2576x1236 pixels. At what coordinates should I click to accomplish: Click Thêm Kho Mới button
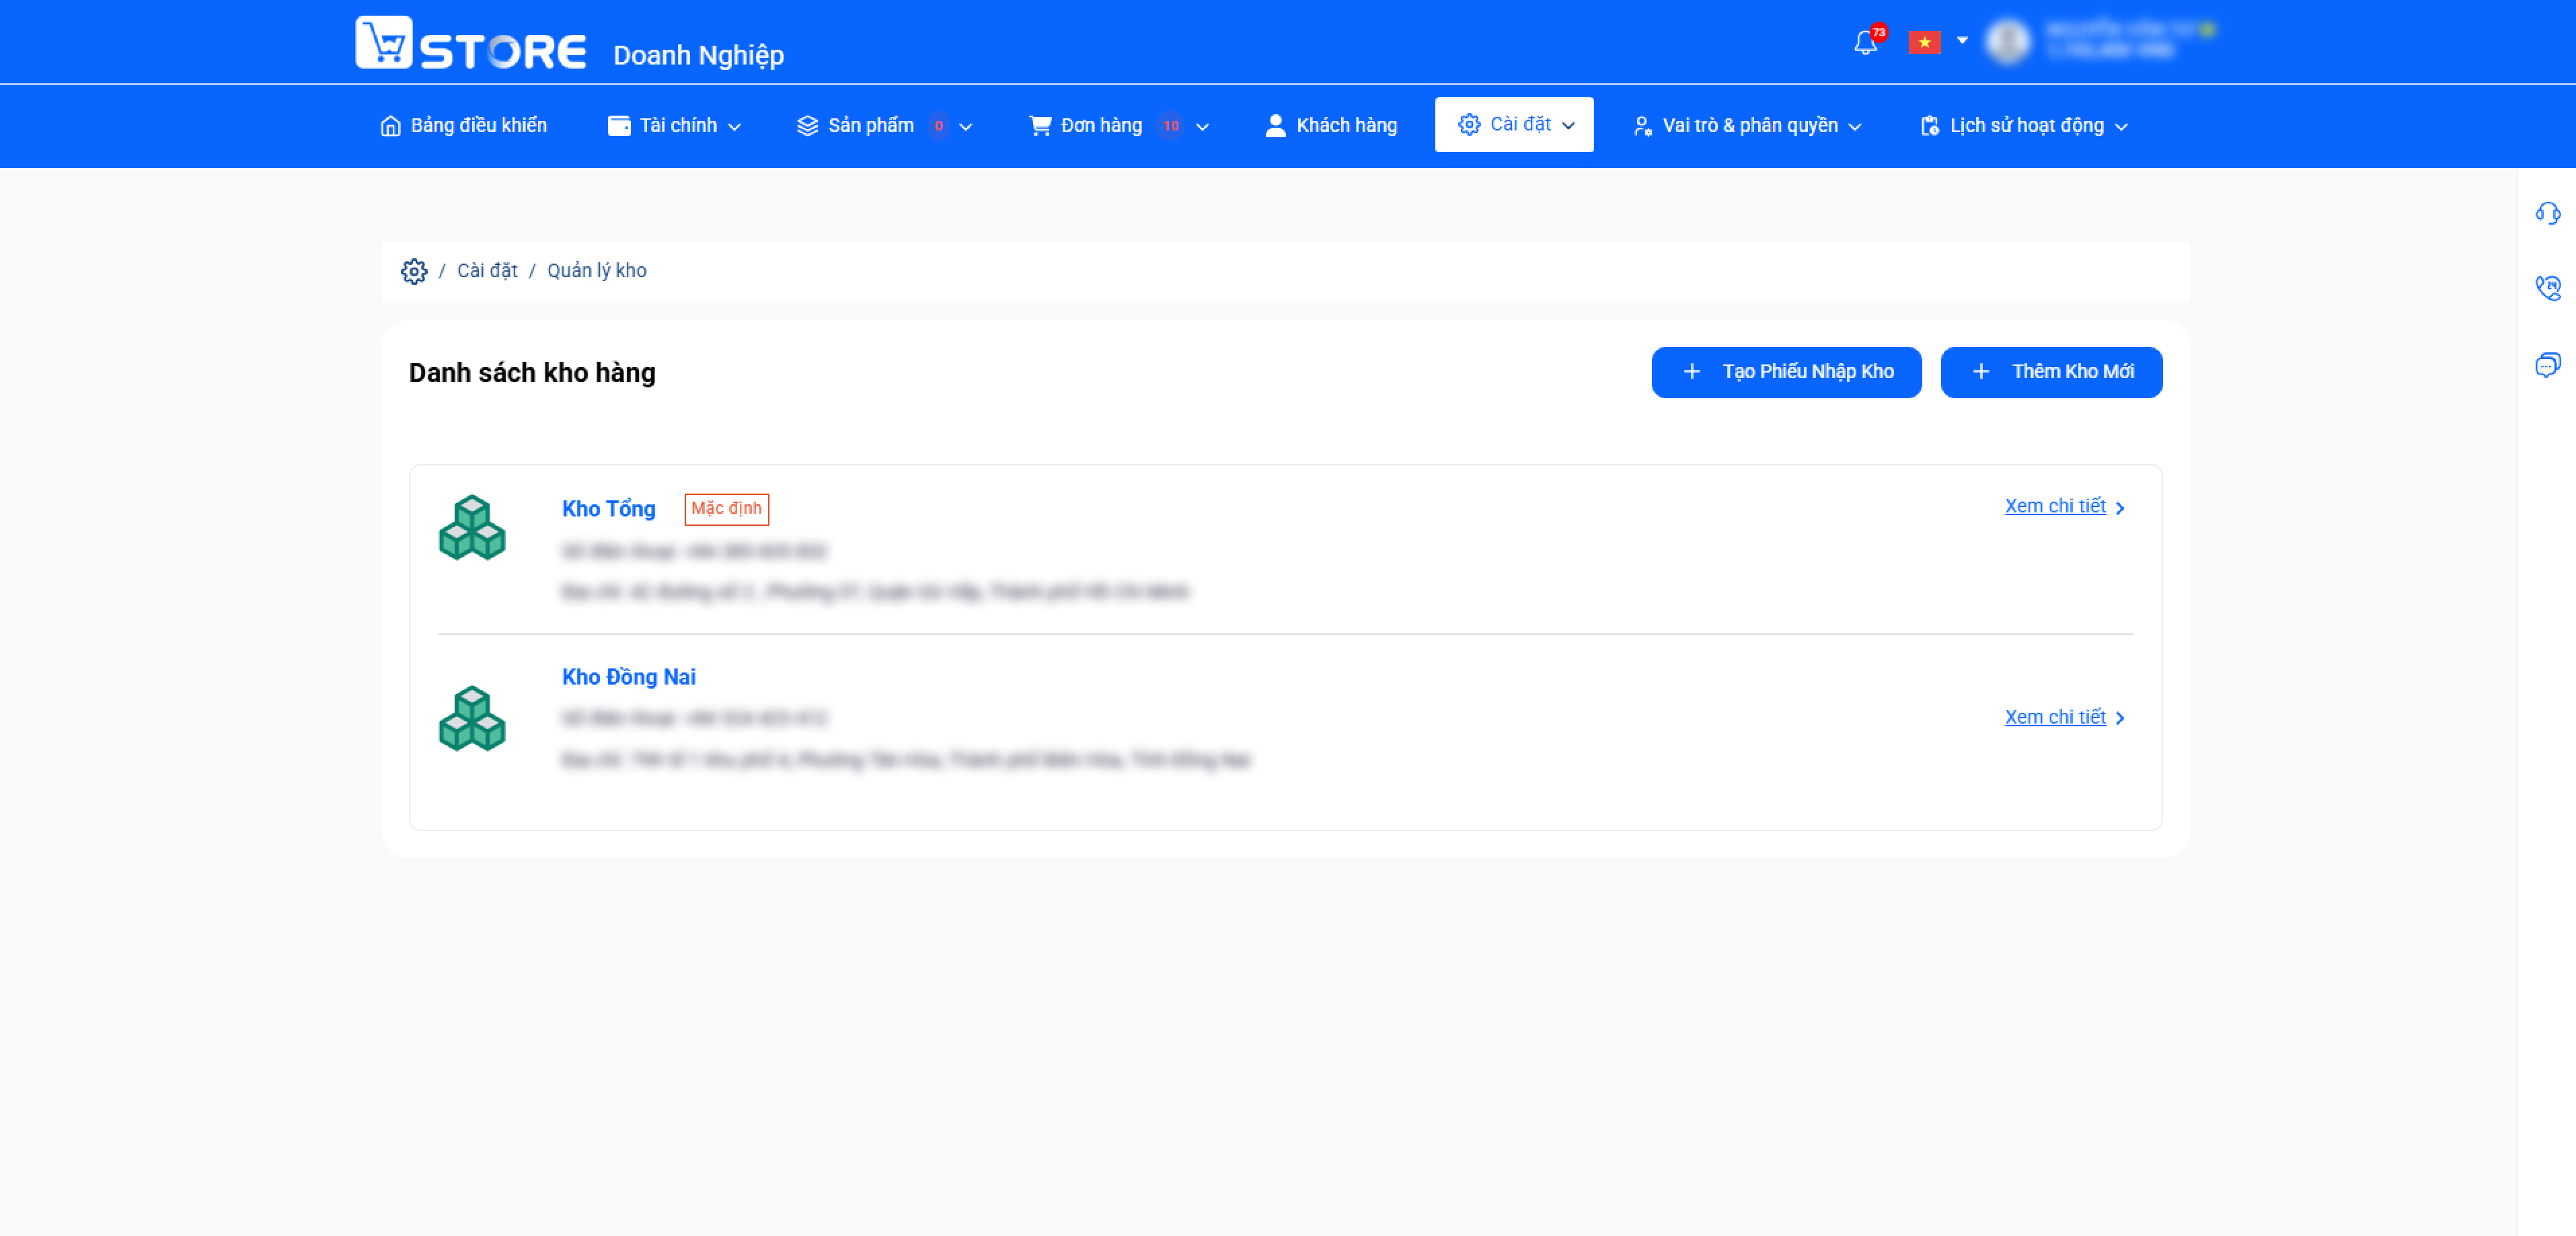2051,372
